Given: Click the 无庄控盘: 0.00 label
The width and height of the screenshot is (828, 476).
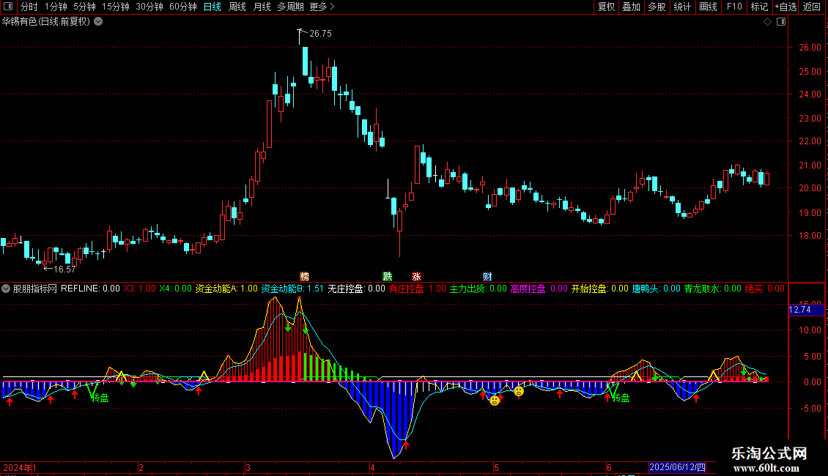Looking at the screenshot, I should click(x=356, y=289).
